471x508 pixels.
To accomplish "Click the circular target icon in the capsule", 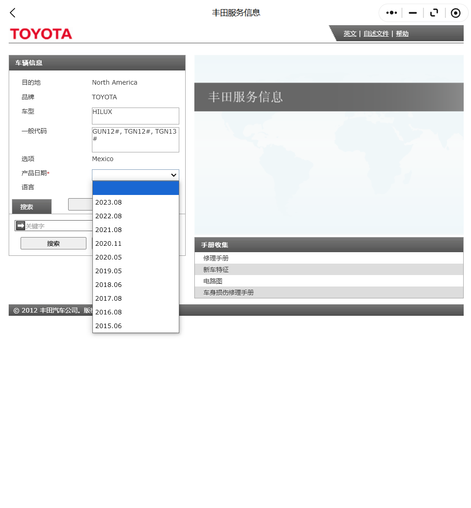I will [455, 13].
